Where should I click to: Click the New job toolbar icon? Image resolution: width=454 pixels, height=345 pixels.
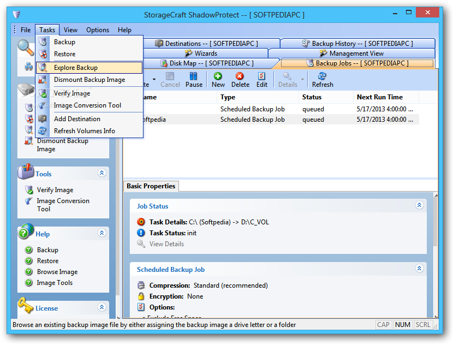218,76
